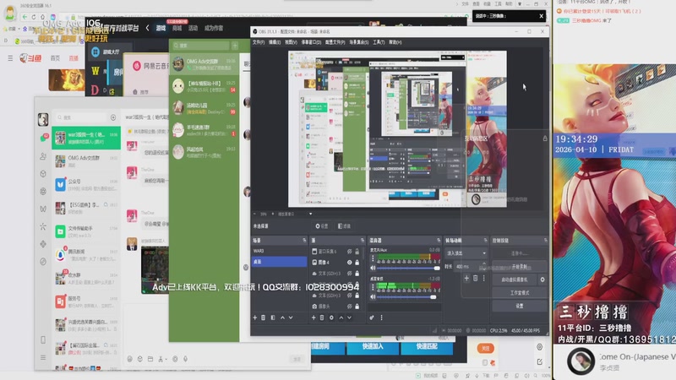Click browser refresh icon
This screenshot has height=380, width=676.
[34, 17]
